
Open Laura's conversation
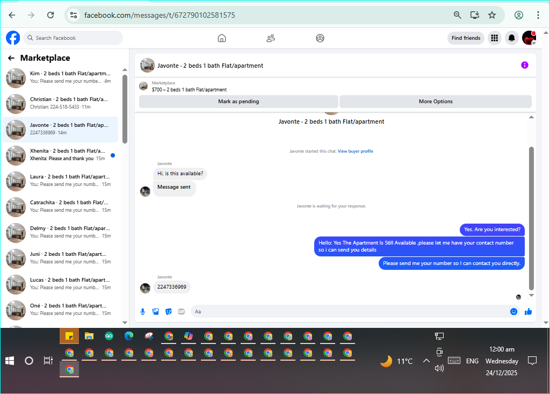(x=60, y=181)
